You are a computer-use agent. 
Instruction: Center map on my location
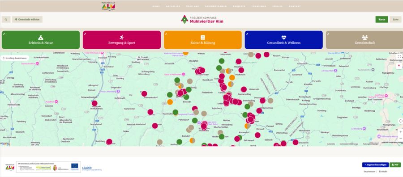(x=400, y=121)
